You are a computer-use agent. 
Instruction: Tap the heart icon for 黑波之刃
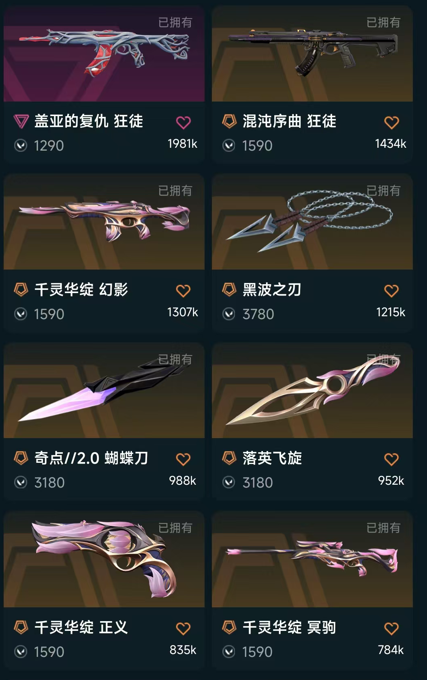pos(391,291)
